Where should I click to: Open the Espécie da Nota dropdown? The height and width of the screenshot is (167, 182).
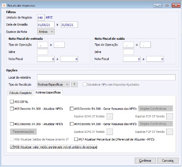coord(46,32)
